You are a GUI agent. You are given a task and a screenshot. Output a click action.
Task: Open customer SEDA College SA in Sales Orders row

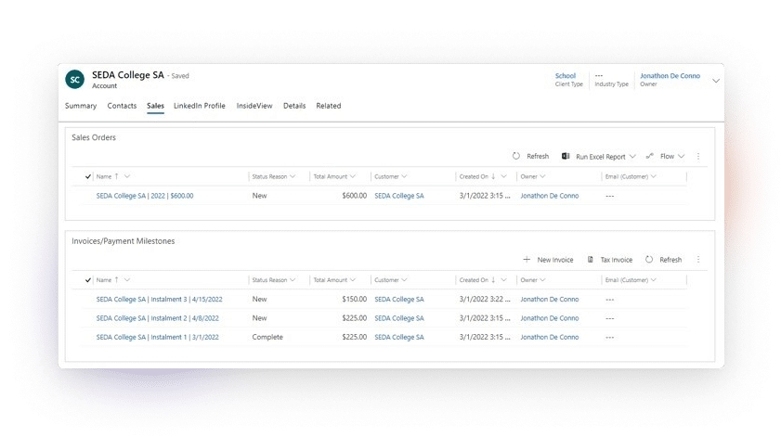399,196
